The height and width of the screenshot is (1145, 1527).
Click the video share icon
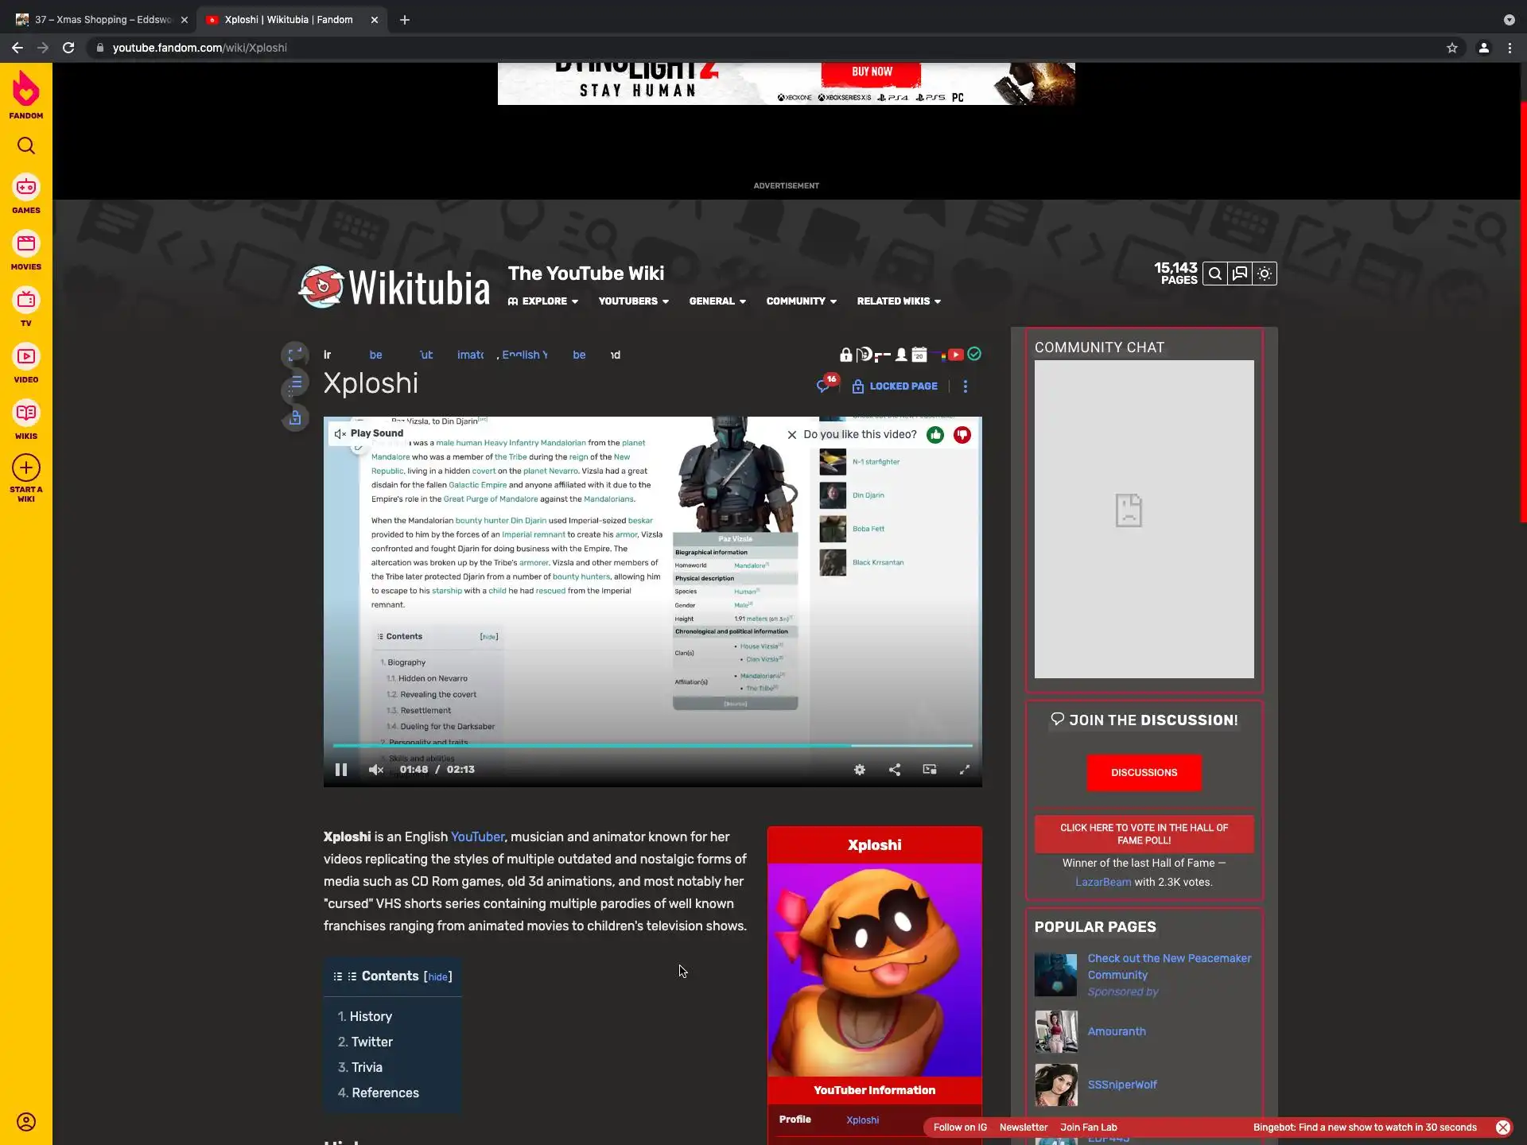[894, 770]
